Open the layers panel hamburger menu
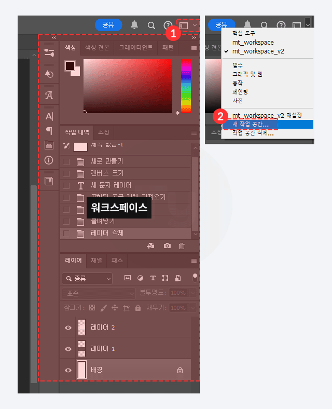The height and width of the screenshot is (409, 332). pyautogui.click(x=194, y=261)
